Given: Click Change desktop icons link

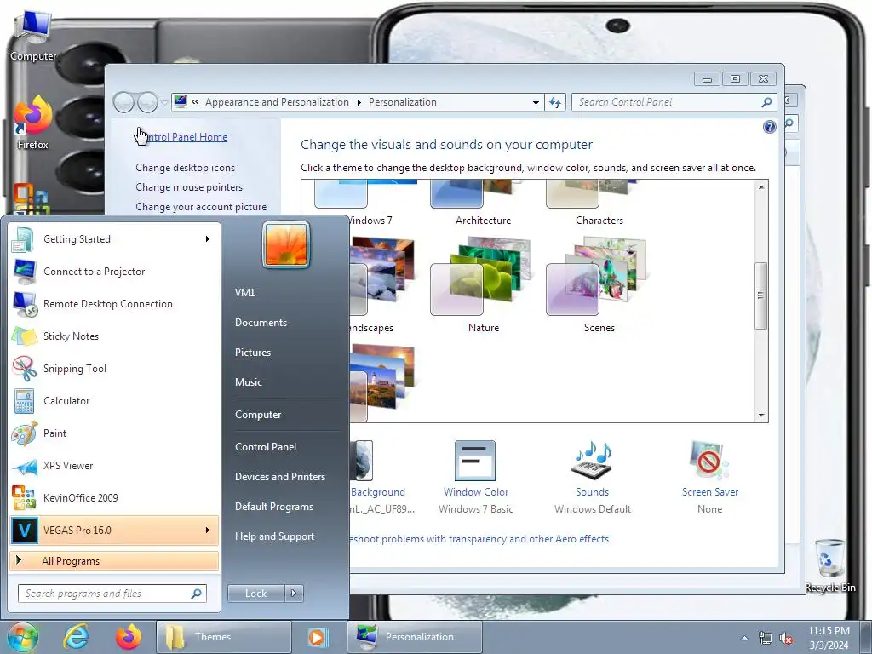Looking at the screenshot, I should point(185,168).
